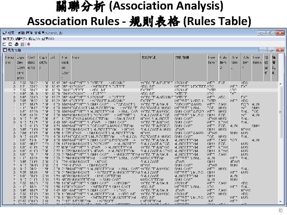287x215 pixels.
Task: Sort by Transaction Count column header
Action: tap(65, 67)
